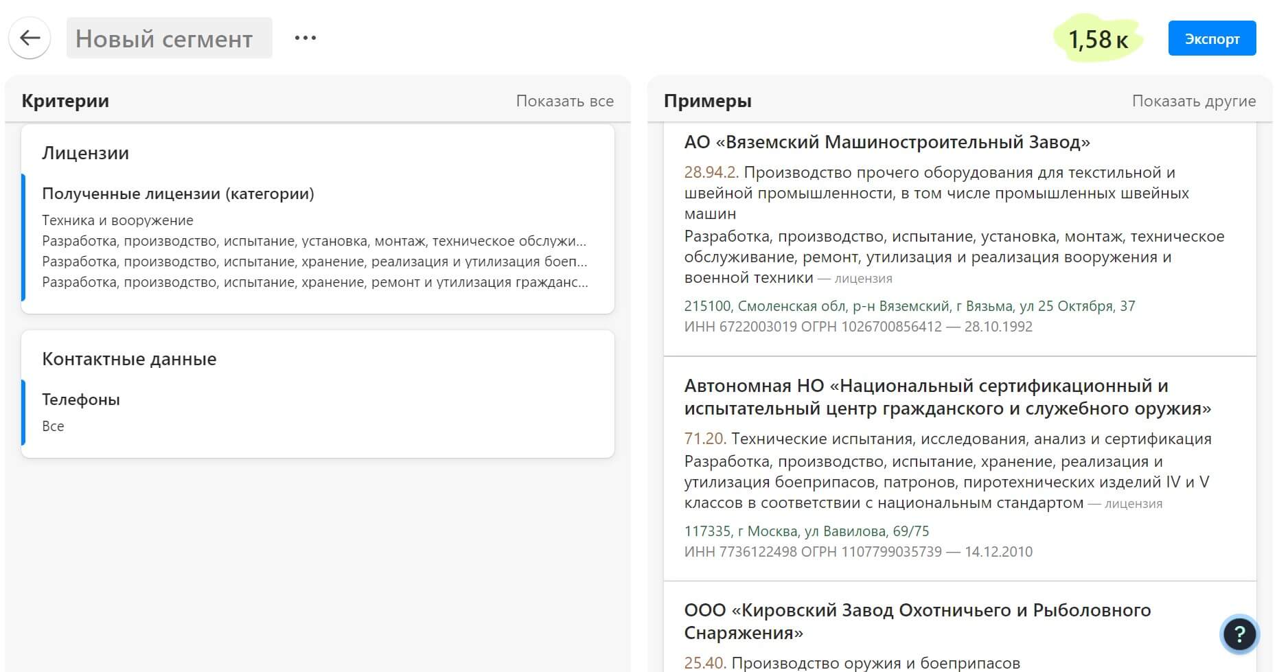The image size is (1277, 672).
Task: Open the Контактные данные card heading
Action: coord(129,359)
